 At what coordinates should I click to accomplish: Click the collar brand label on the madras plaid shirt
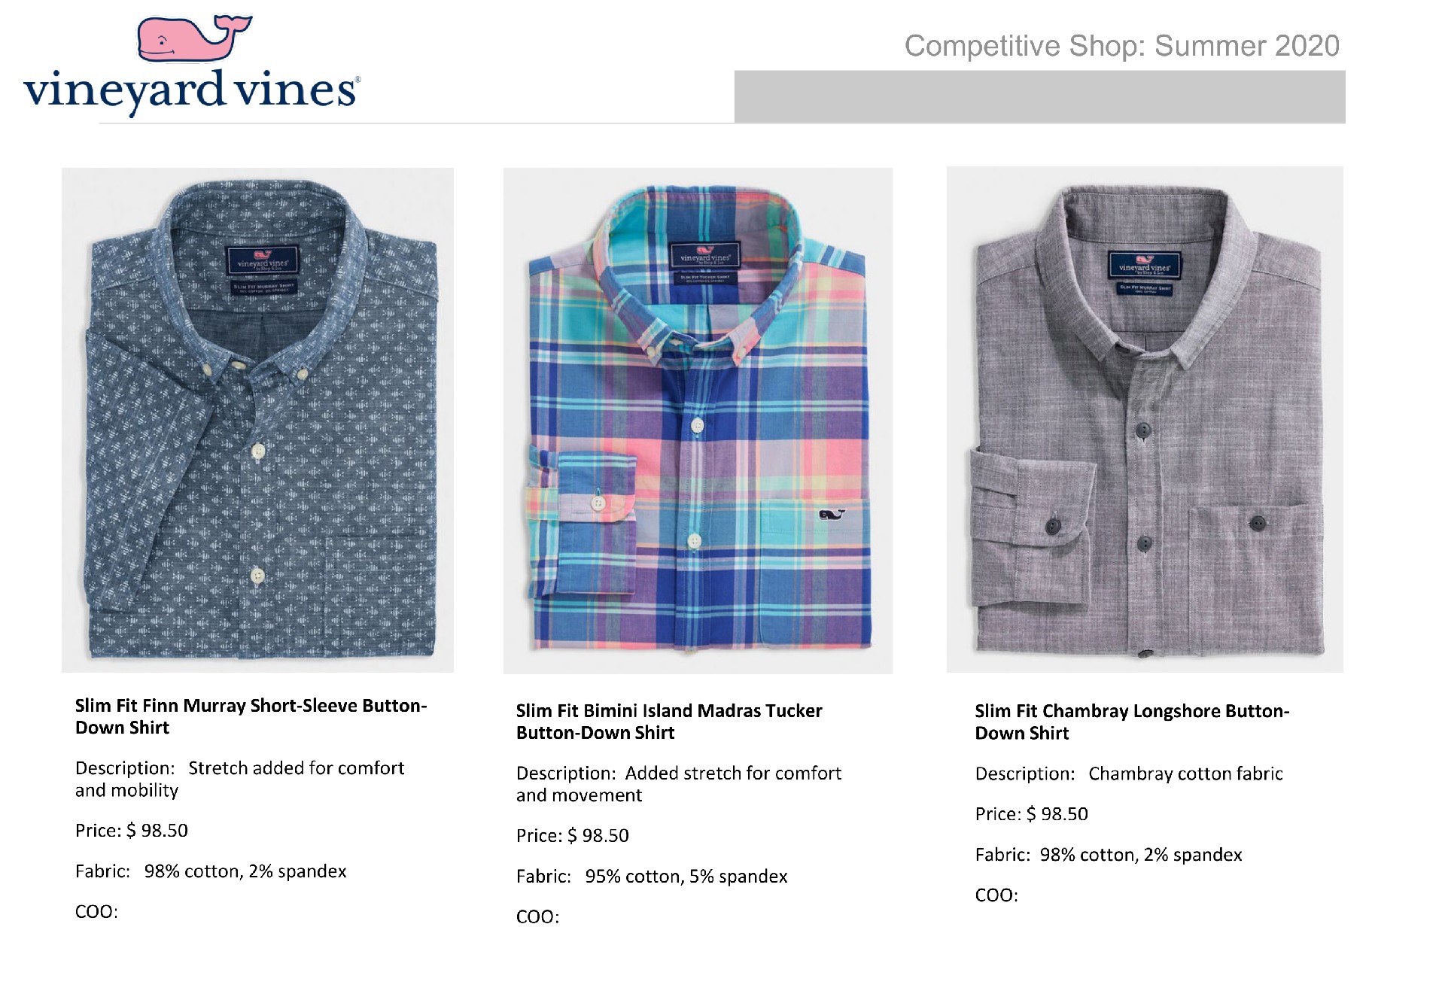pyautogui.click(x=705, y=257)
